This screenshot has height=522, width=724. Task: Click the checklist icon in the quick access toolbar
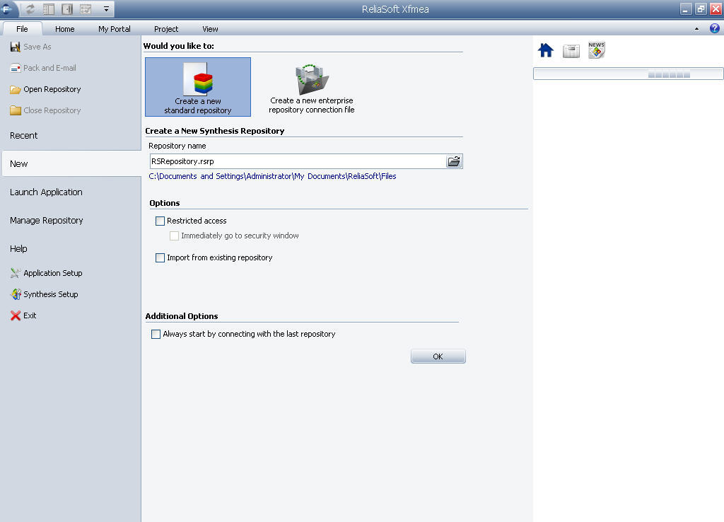click(86, 8)
